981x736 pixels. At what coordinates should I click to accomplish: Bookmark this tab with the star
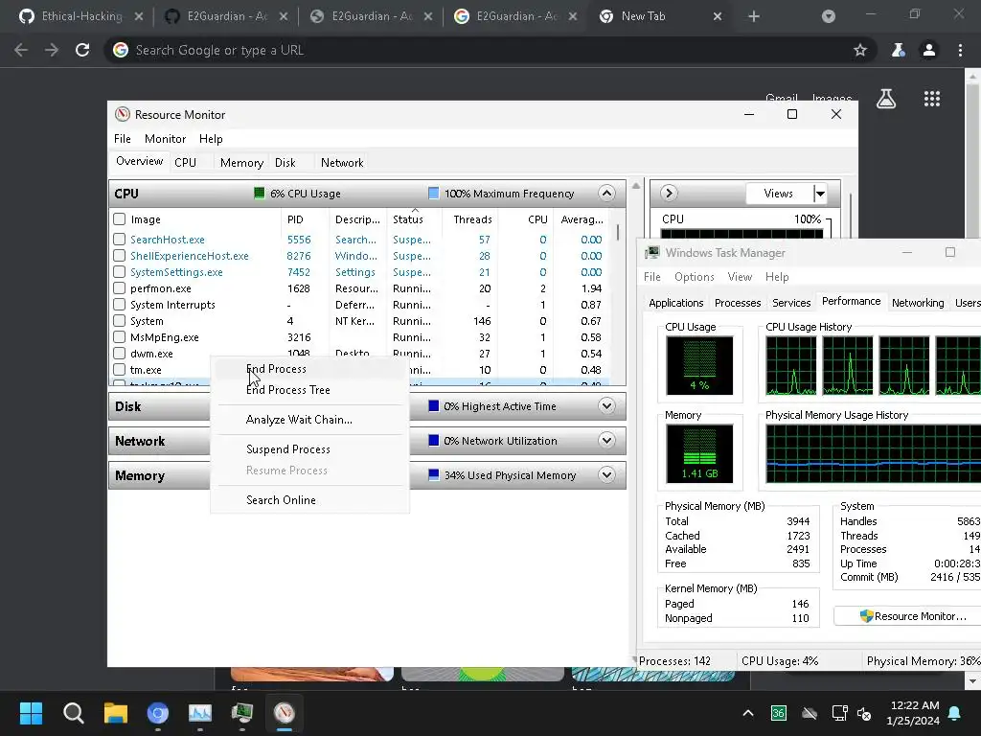tap(860, 50)
